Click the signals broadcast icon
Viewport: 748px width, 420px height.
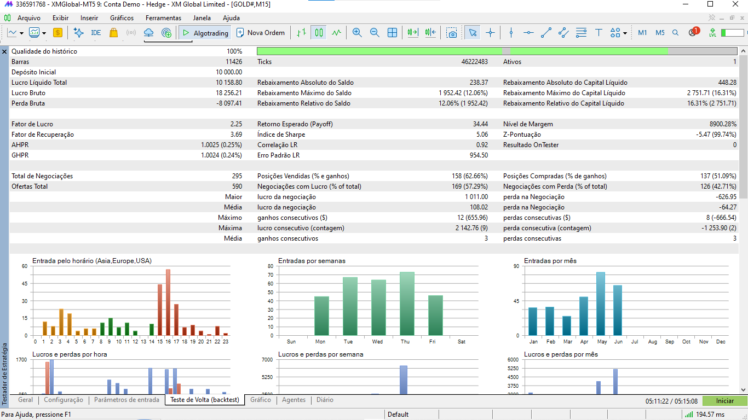point(131,33)
